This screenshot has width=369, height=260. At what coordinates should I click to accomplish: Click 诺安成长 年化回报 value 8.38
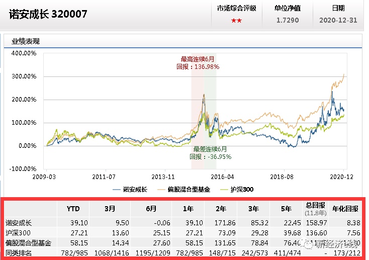(353, 223)
